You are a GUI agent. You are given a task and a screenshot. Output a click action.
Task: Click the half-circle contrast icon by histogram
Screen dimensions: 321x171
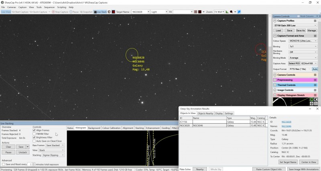(x=316, y=100)
